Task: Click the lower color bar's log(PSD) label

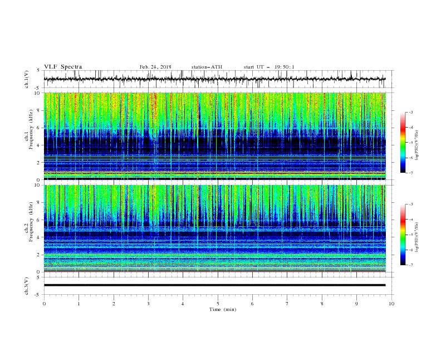Action: click(x=417, y=237)
